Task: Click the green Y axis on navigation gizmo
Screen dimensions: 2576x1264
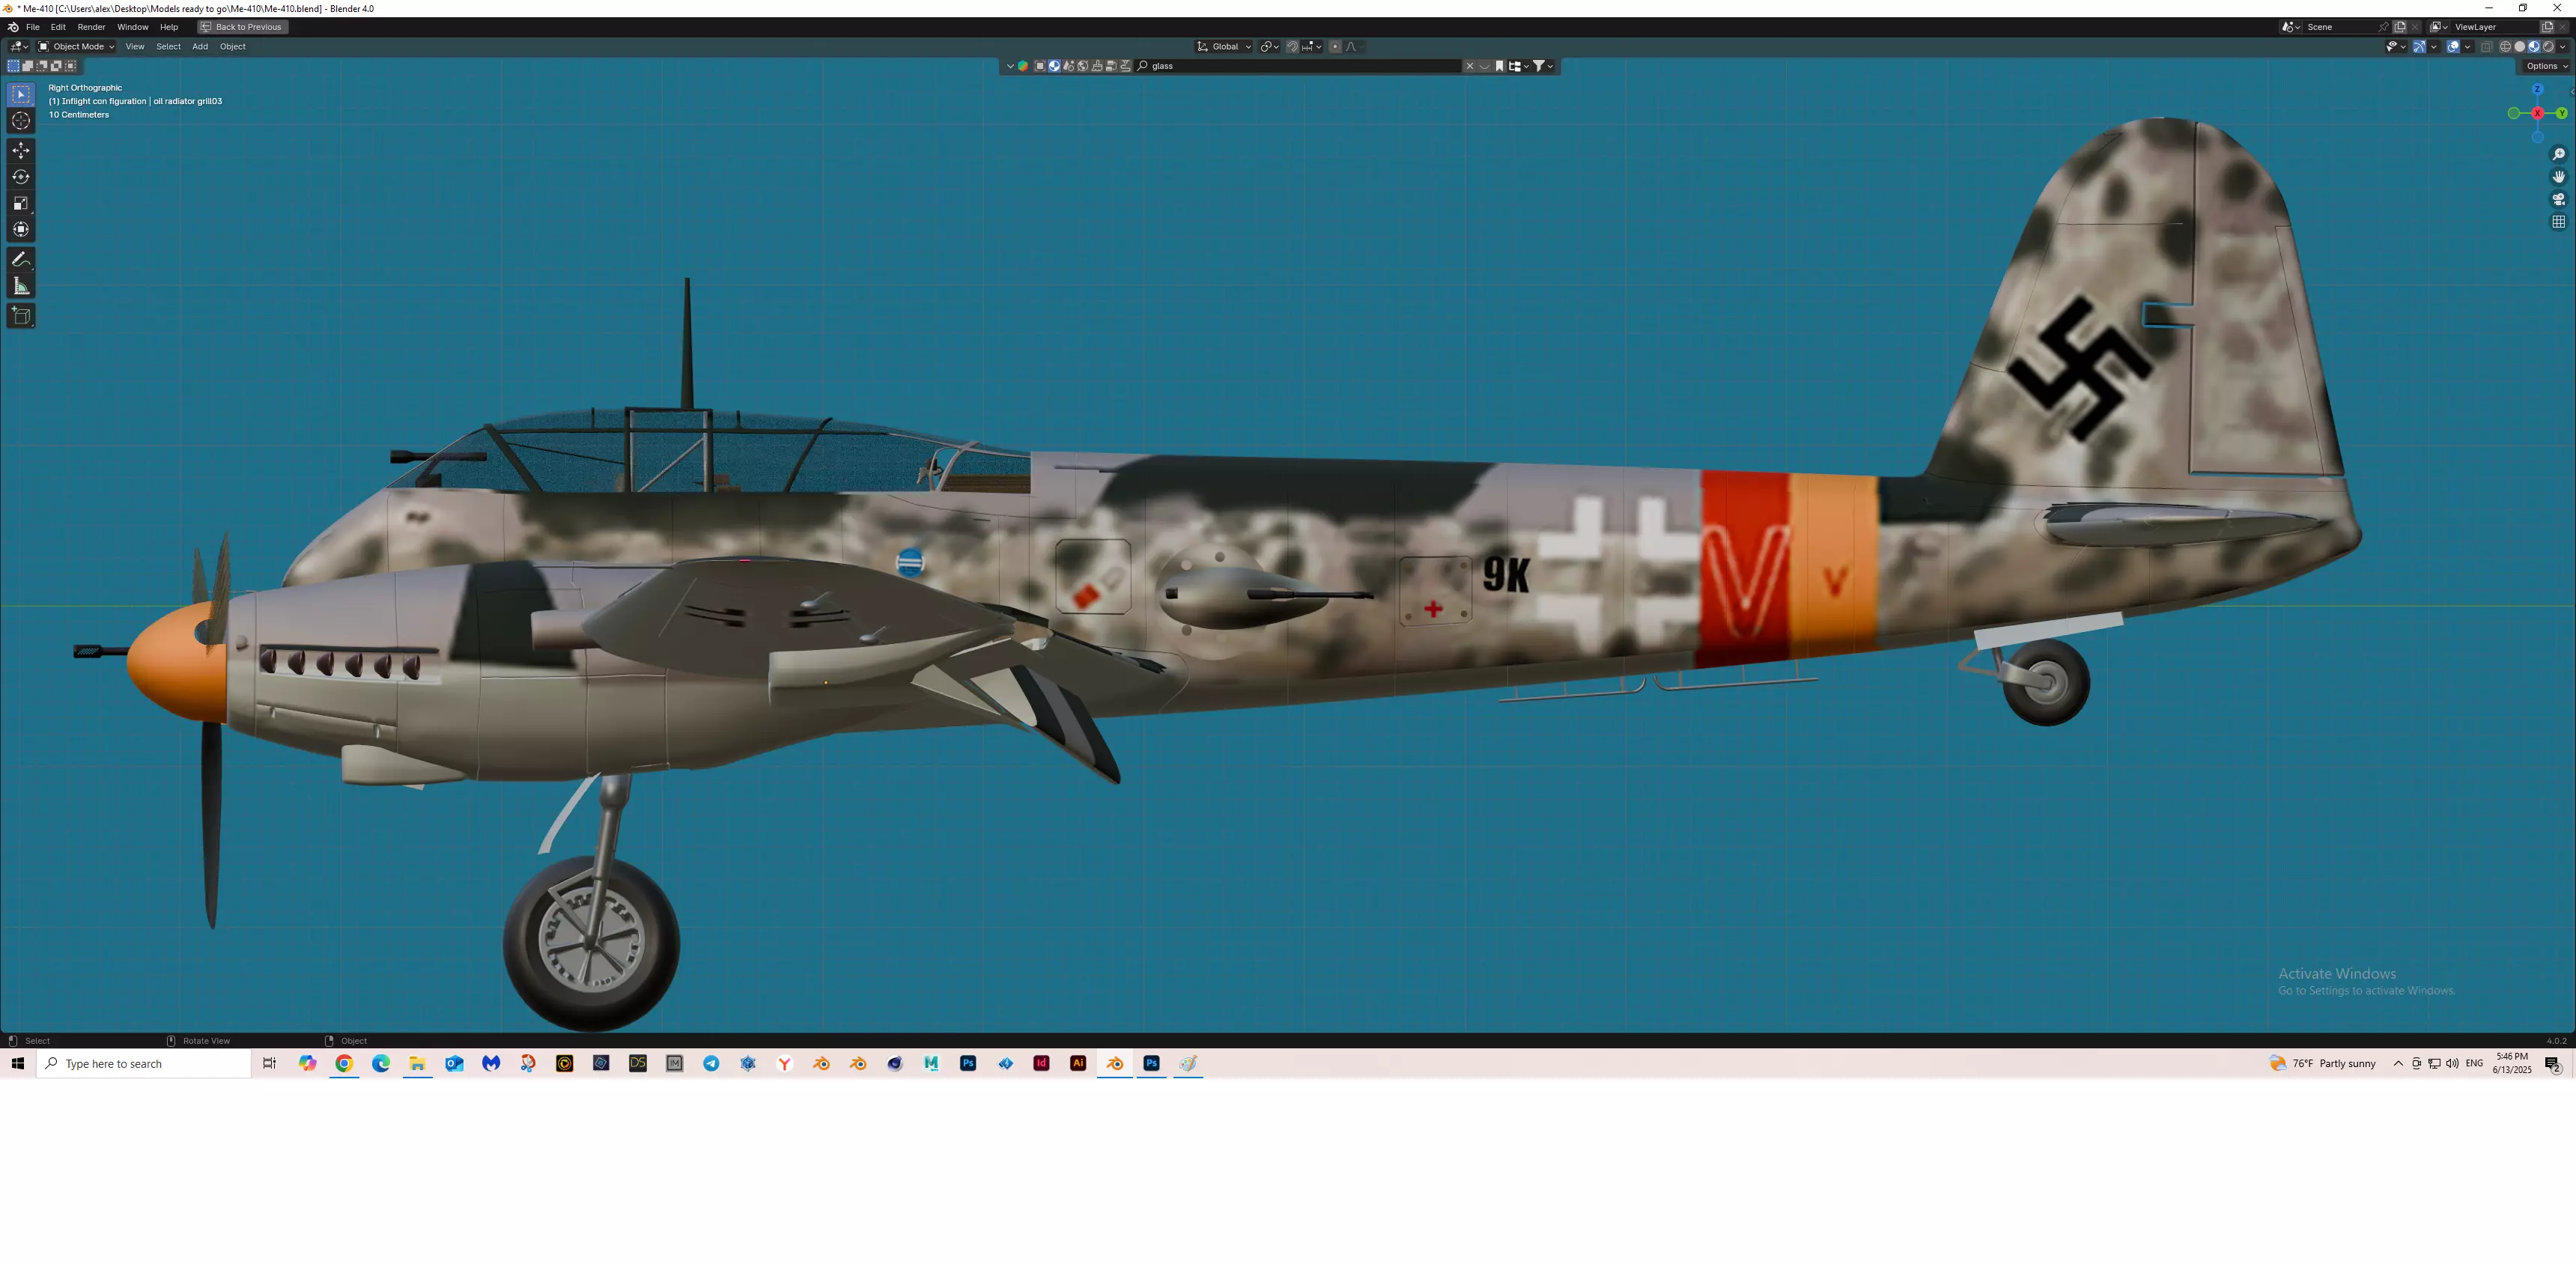Action: 2562,113
